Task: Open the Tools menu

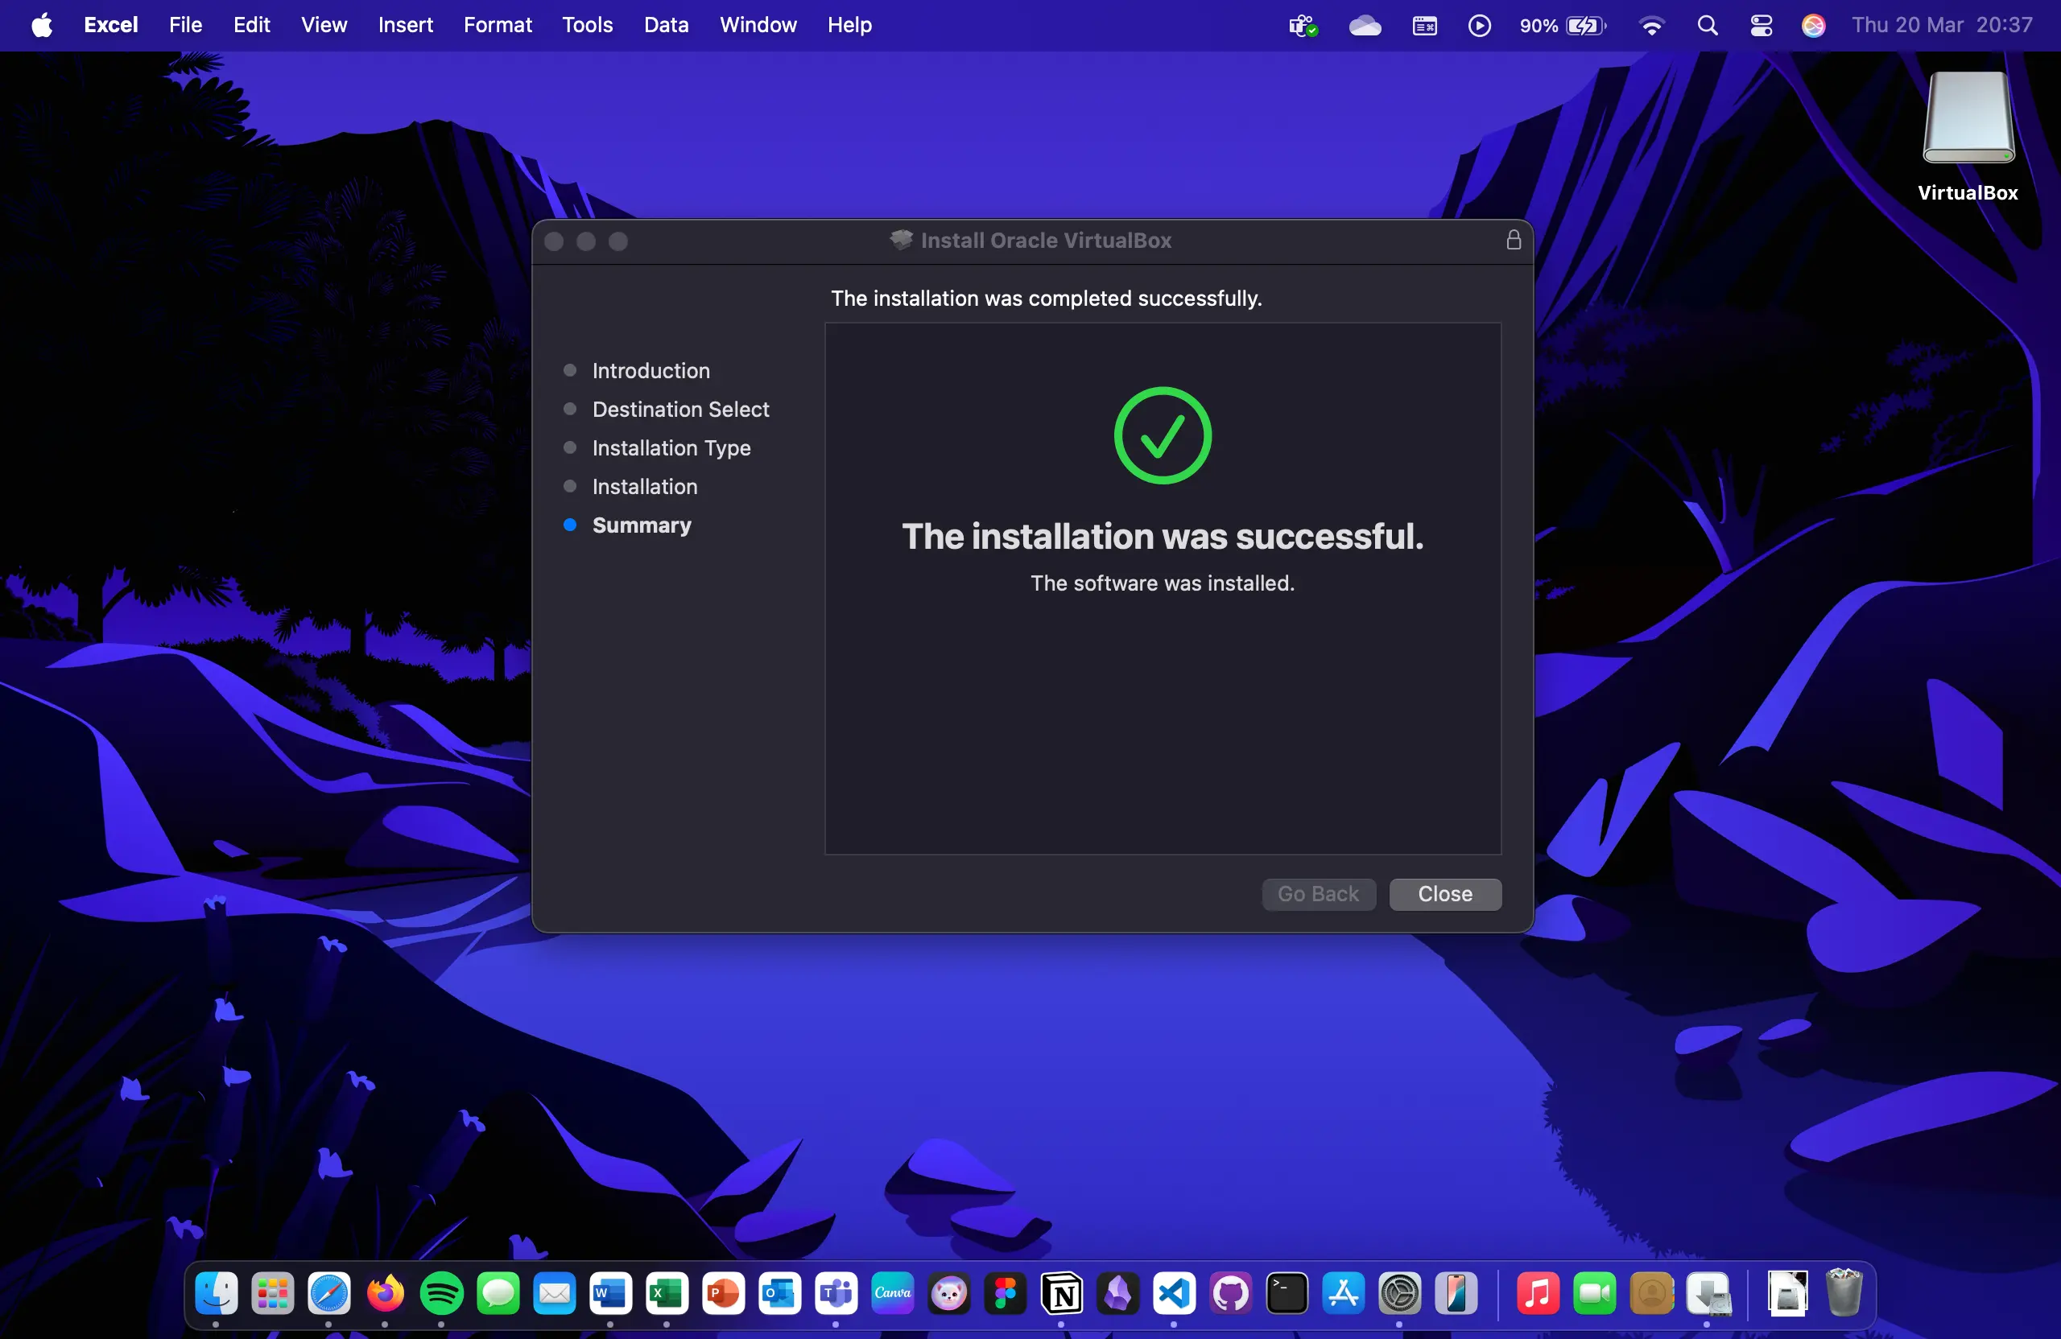Action: pyautogui.click(x=586, y=25)
